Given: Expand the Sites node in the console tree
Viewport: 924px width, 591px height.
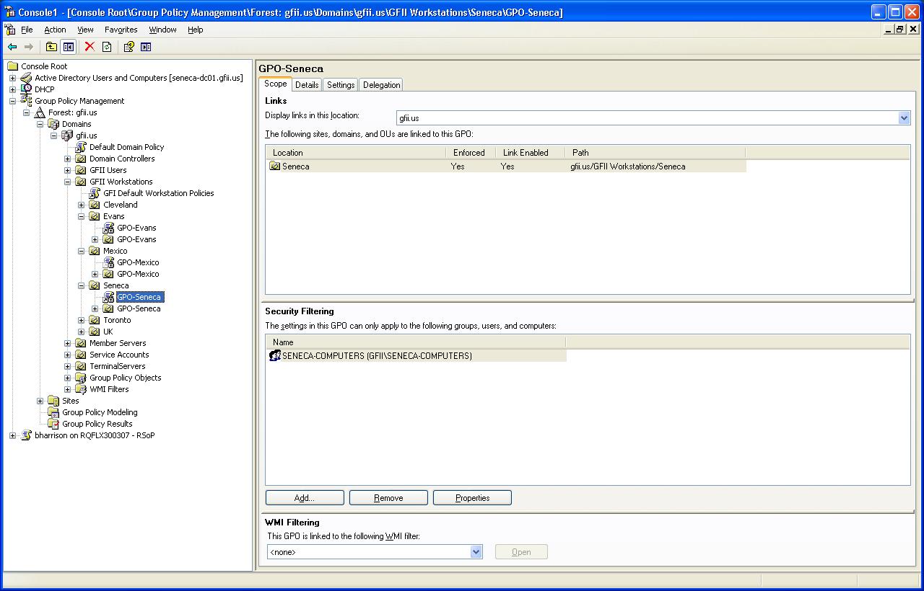Looking at the screenshot, I should point(40,401).
